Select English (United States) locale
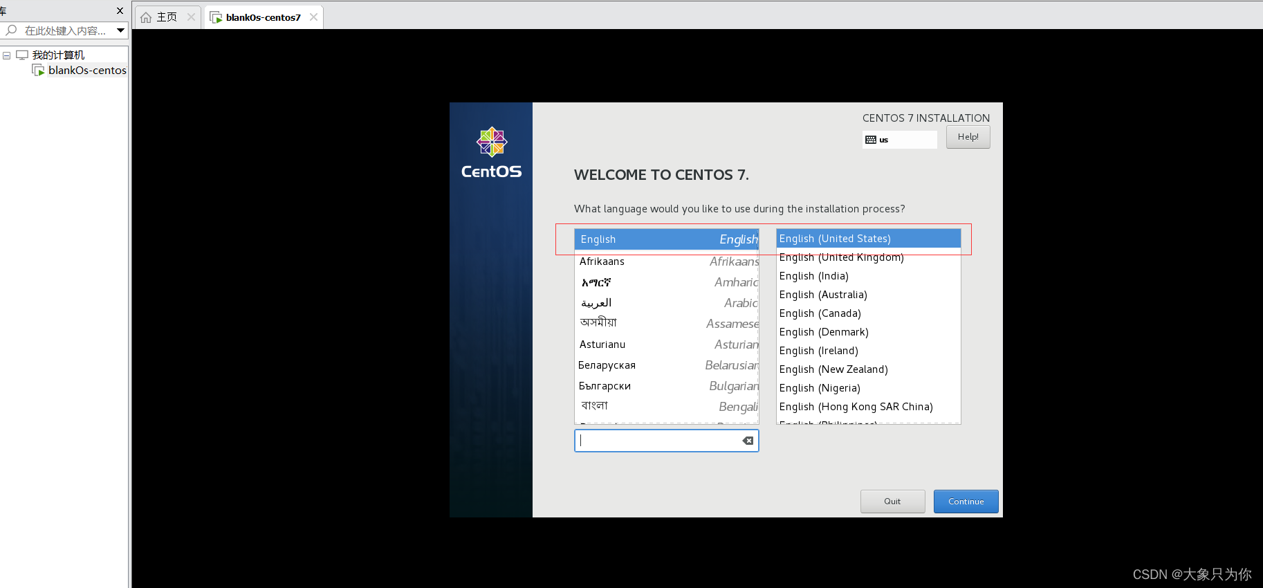Viewport: 1263px width, 588px height. coord(869,239)
